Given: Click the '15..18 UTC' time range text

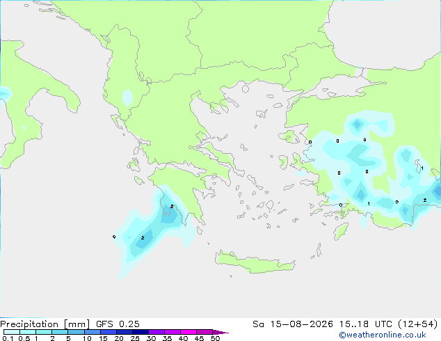Looking at the screenshot, I should click(x=365, y=324).
